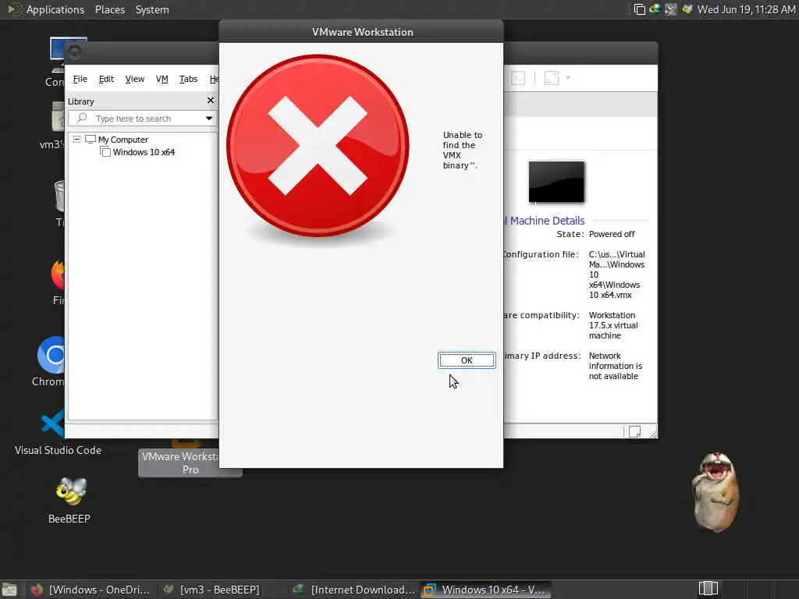Open the Edit menu in VMware window
This screenshot has height=599, width=799.
106,79
